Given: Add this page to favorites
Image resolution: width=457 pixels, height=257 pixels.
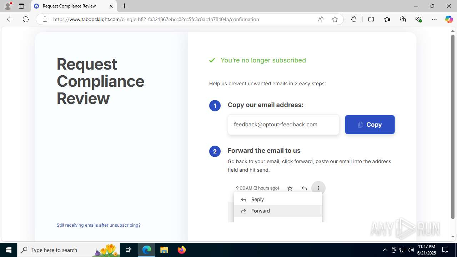Looking at the screenshot, I should tap(335, 19).
